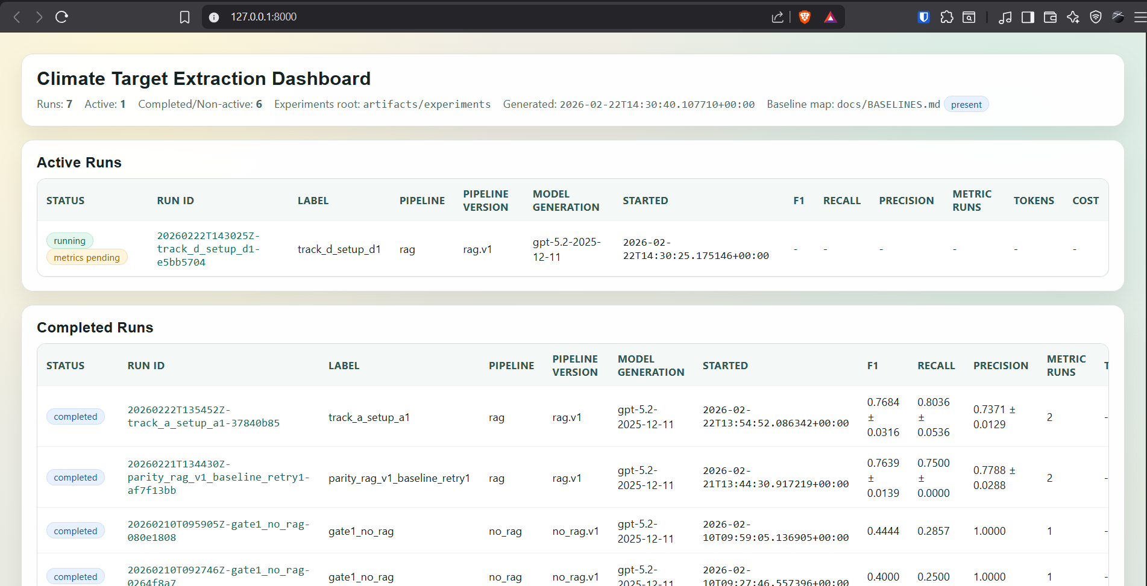Click the bookmark icon beside the address bar
Viewport: 1147px width, 586px height.
click(184, 17)
